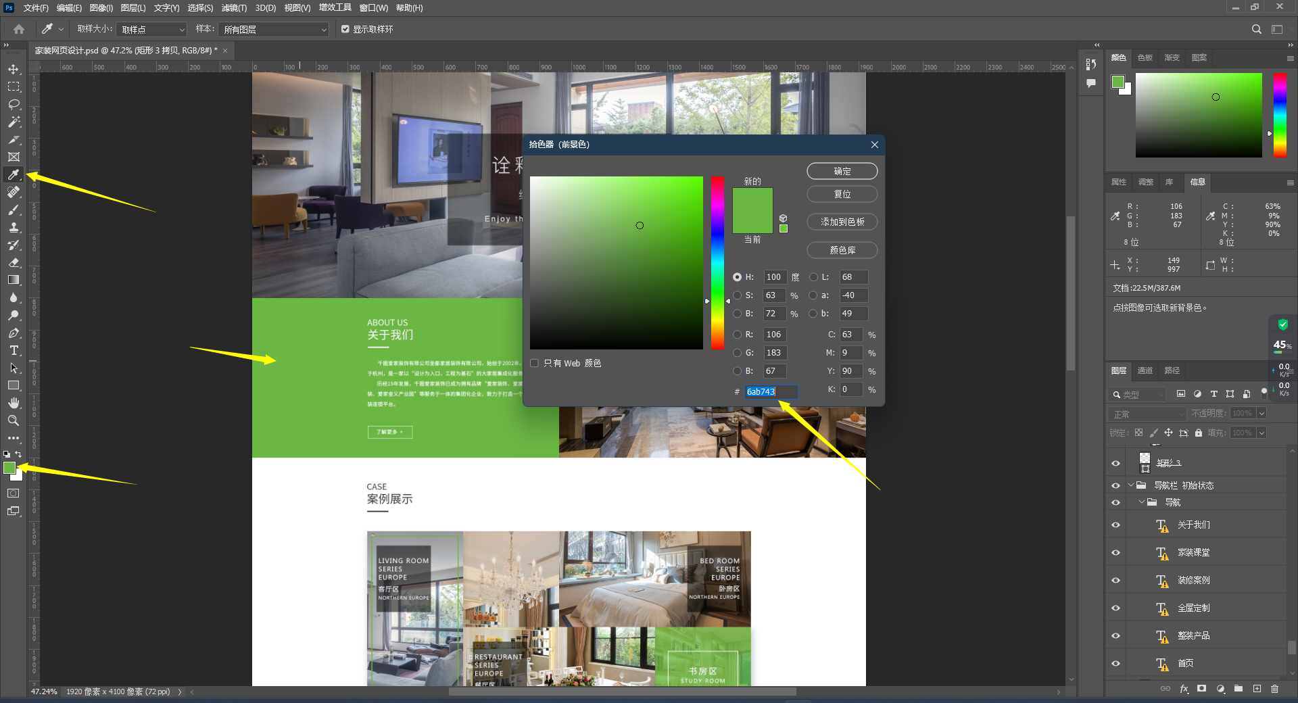Open the 滤镜(T) menu

point(234,8)
